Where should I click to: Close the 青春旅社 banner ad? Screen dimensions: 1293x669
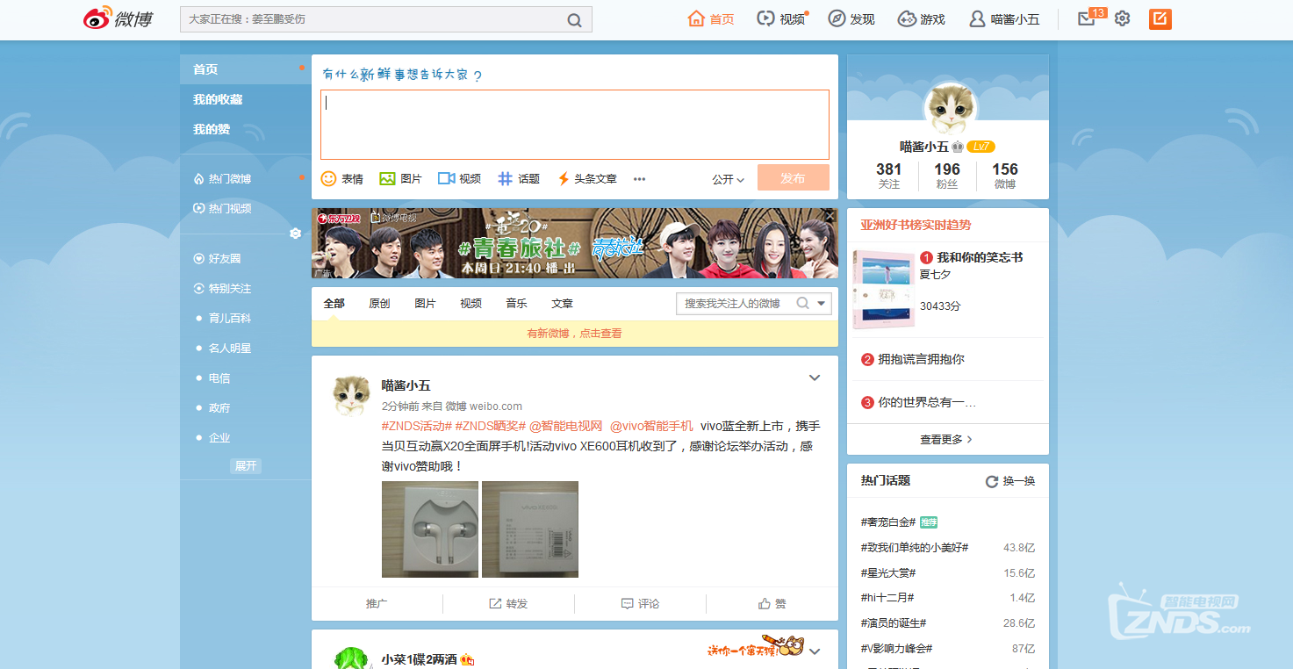tap(830, 216)
